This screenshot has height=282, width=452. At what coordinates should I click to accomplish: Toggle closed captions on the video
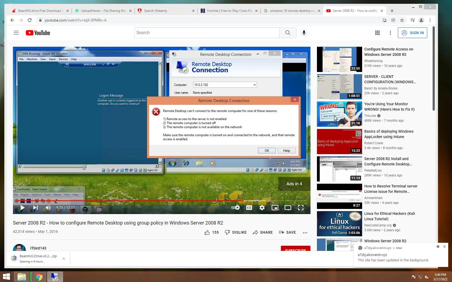pyautogui.click(x=249, y=208)
